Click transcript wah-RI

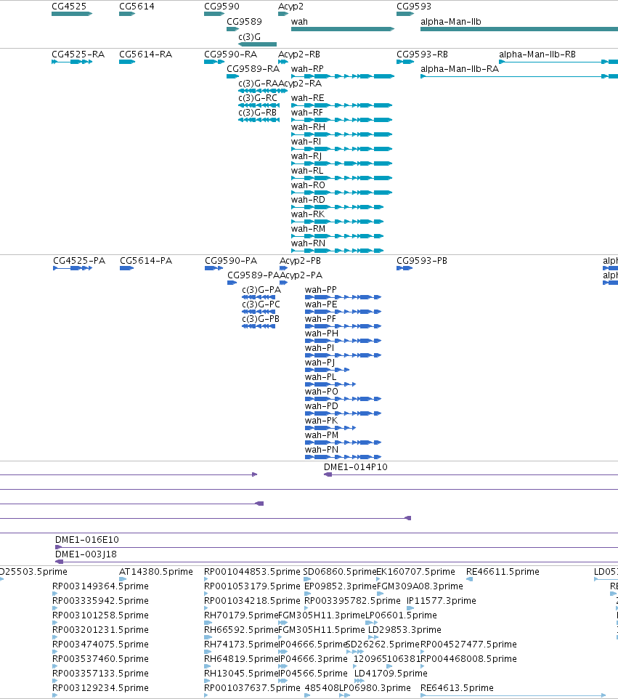[306, 142]
